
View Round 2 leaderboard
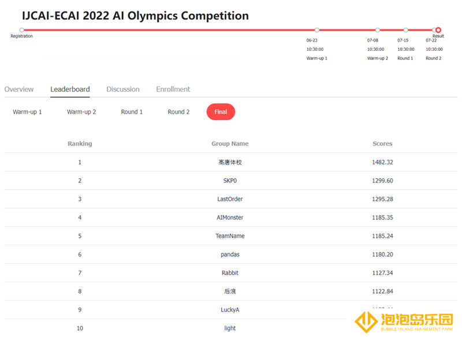tap(178, 112)
